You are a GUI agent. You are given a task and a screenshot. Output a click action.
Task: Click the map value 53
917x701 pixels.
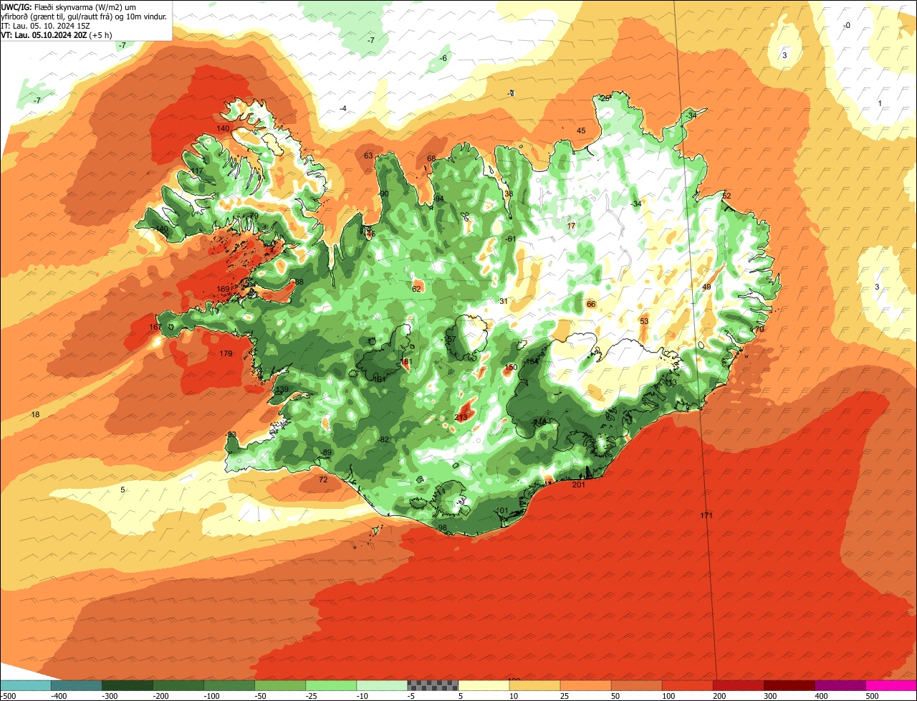pos(644,321)
